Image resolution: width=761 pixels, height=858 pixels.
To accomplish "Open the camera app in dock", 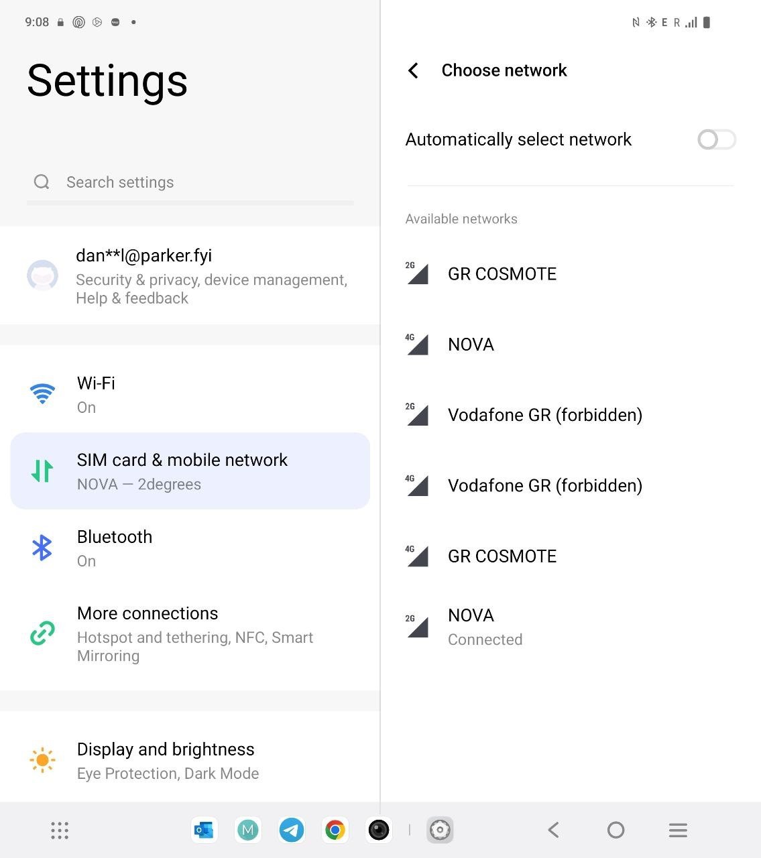I will (x=379, y=831).
